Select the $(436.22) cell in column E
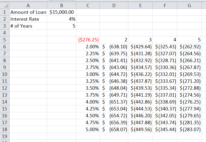This screenshot has width=206, height=142. (x=140, y=74)
